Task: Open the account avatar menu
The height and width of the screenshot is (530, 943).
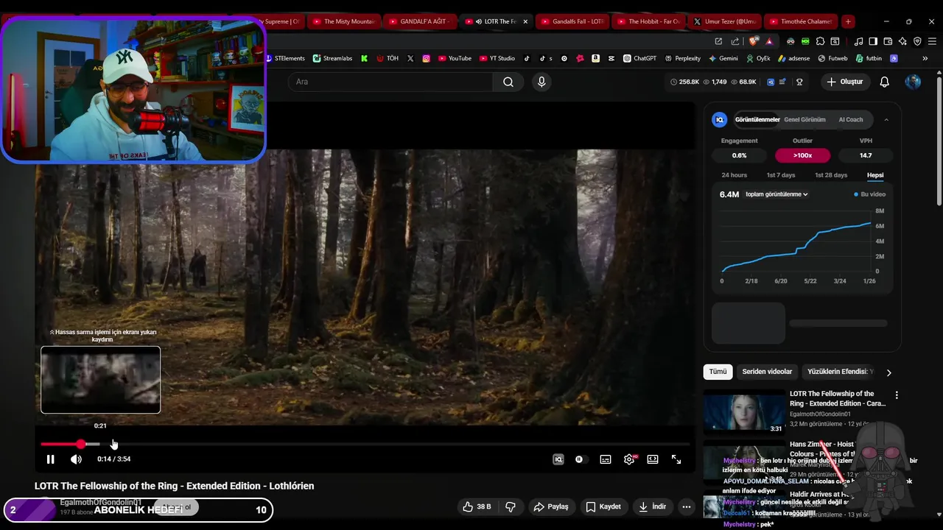Action: [913, 82]
